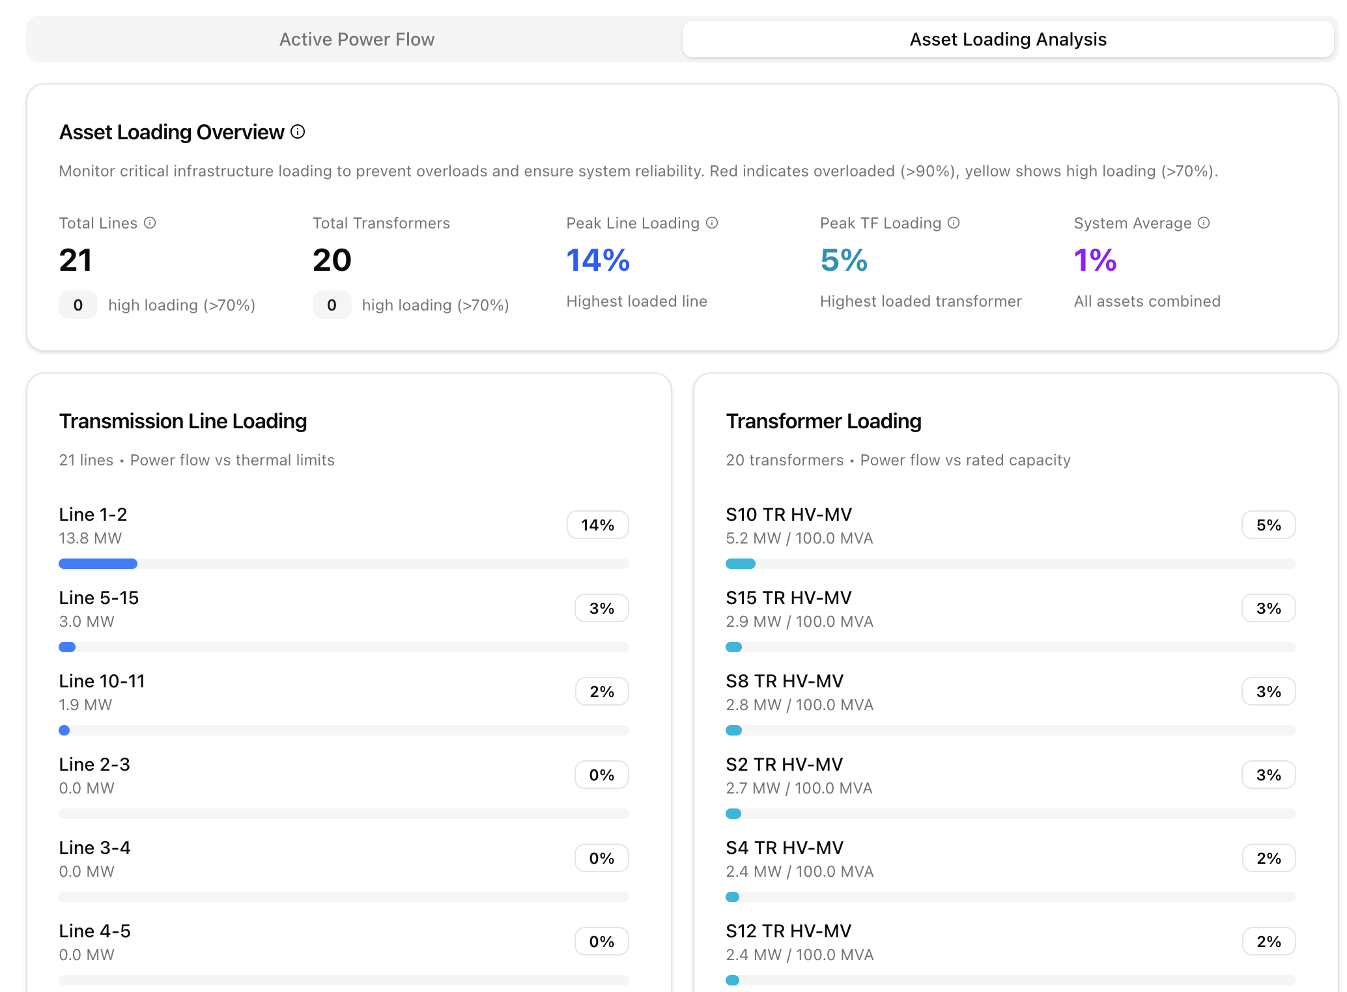
Task: Toggle the high loading transformers counter badge
Action: coord(332,305)
